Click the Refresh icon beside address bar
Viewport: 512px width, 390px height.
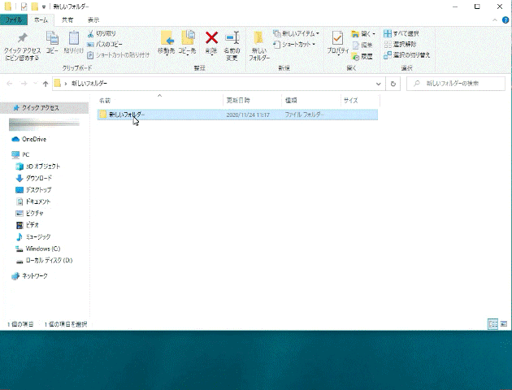click(x=393, y=84)
